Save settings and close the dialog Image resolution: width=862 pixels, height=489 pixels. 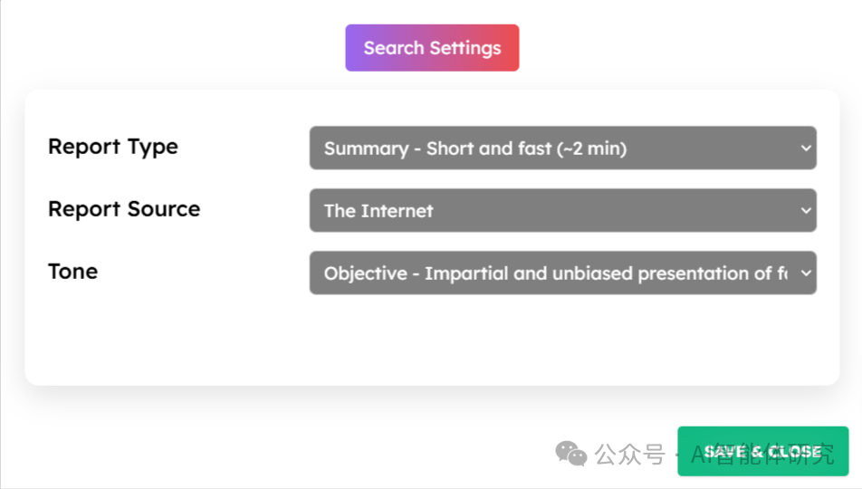[763, 451]
